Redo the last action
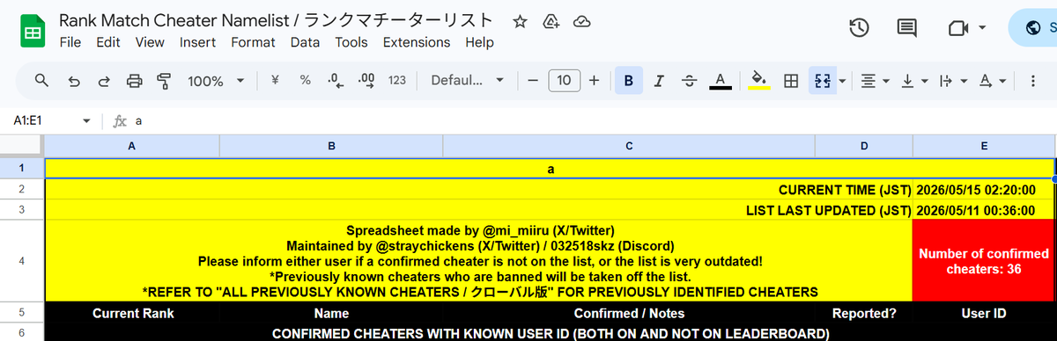The image size is (1057, 341). 104,81
